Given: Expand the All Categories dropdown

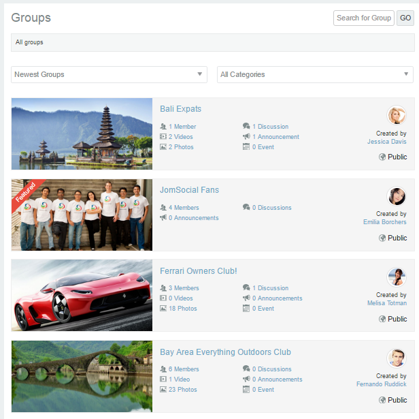Looking at the screenshot, I should (x=315, y=74).
